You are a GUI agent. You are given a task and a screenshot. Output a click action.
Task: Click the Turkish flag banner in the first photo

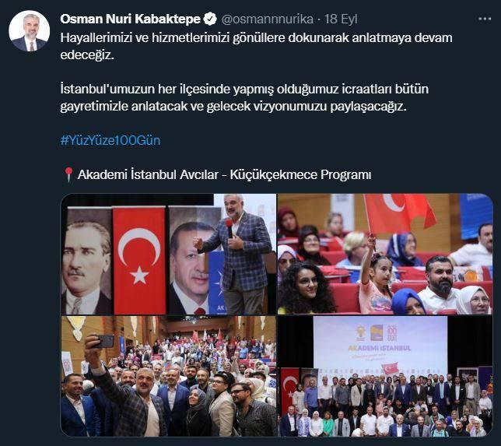point(139,260)
